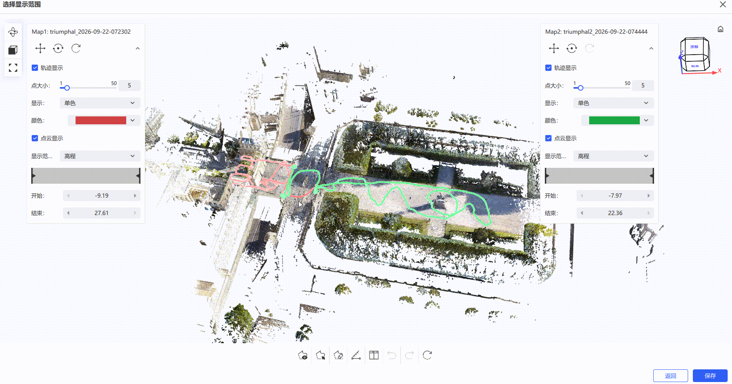
Task: Open Map1 显示 单色 dropdown
Action: (100, 103)
